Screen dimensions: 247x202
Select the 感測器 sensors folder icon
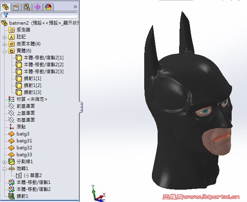pos(12,30)
